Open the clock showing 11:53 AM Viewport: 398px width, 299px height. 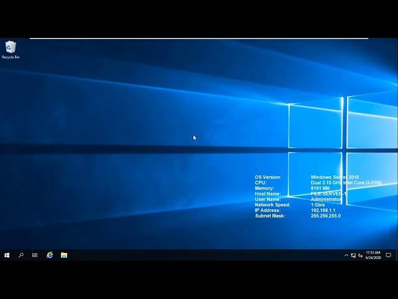373,255
